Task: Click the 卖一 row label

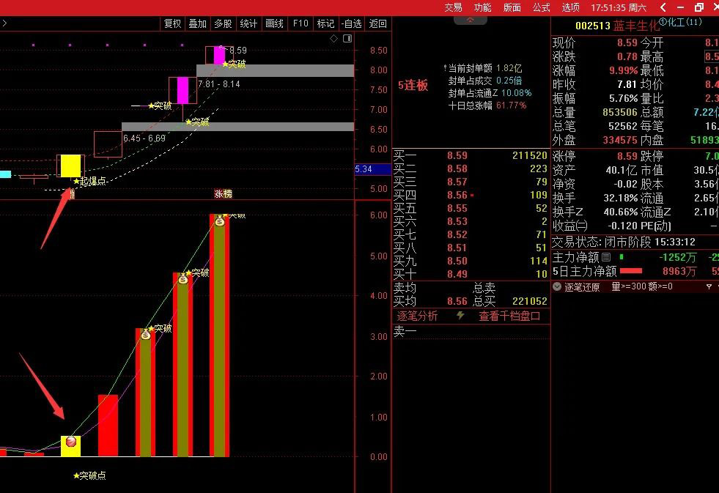Action: [405, 332]
